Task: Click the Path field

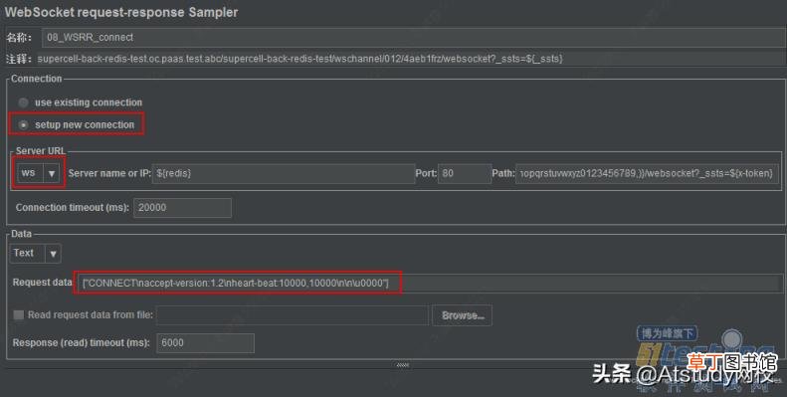Action: tap(648, 173)
